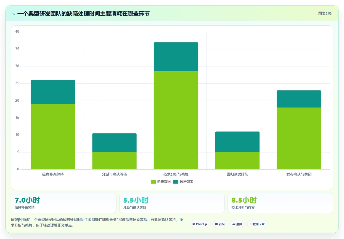
Task: Click the 7.0小时 data card
Action: (63, 203)
